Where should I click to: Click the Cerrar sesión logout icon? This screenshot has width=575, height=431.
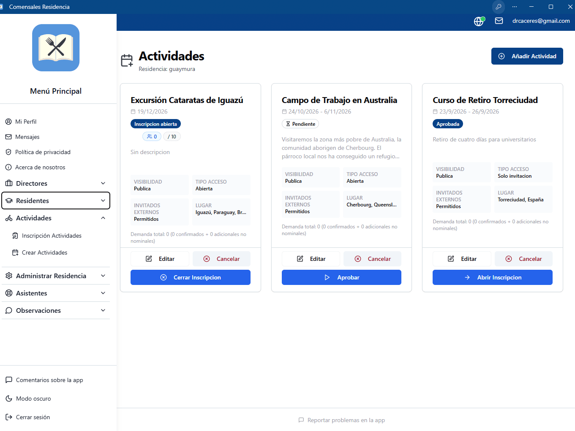(9, 417)
